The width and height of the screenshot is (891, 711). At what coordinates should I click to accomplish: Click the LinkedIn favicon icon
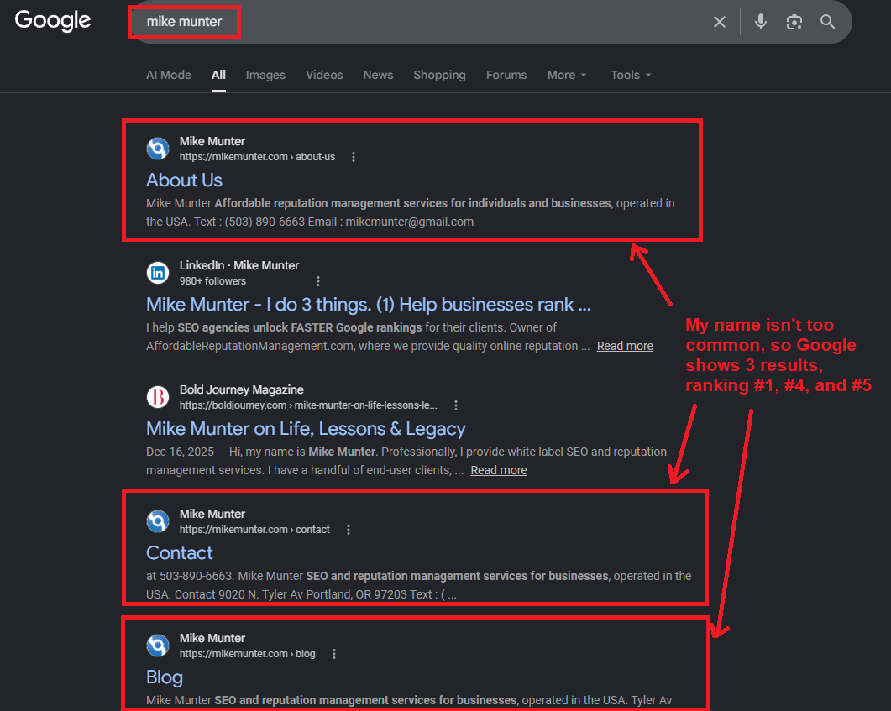click(x=158, y=273)
